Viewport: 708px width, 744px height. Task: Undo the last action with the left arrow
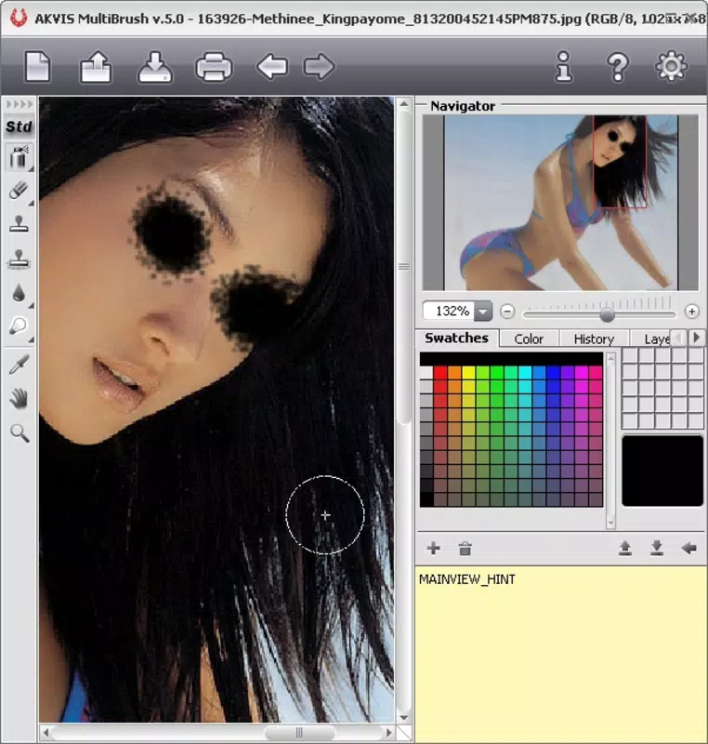[x=272, y=66]
